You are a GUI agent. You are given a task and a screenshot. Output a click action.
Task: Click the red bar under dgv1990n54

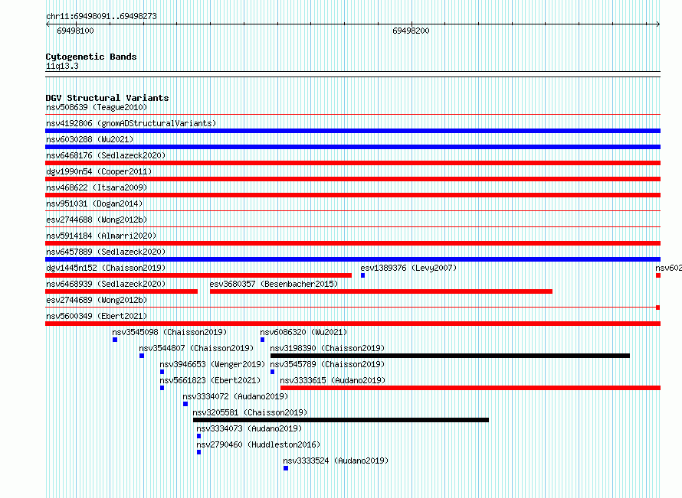pyautogui.click(x=352, y=179)
